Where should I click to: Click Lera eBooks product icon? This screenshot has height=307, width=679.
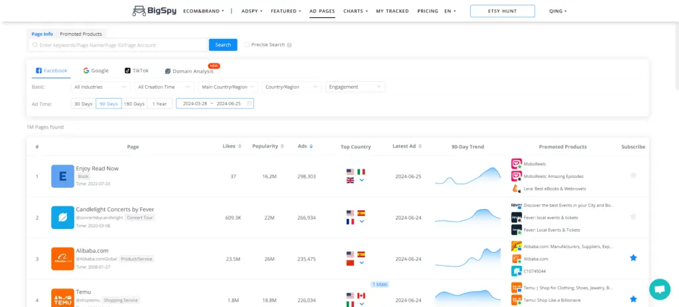pos(516,189)
